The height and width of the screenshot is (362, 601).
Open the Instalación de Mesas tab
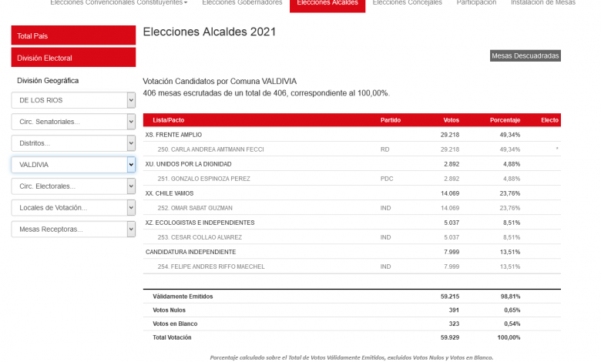point(544,3)
